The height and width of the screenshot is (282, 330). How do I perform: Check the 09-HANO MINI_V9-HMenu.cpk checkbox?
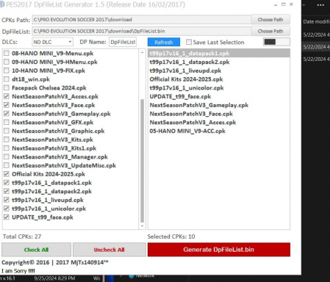7,62
